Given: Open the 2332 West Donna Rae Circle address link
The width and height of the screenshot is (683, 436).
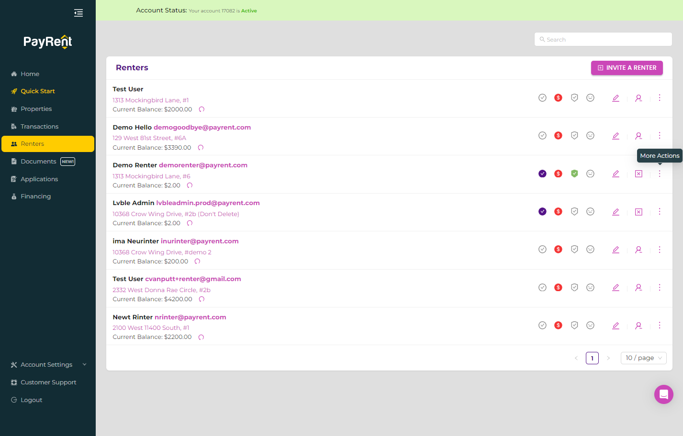Looking at the screenshot, I should coord(161,290).
